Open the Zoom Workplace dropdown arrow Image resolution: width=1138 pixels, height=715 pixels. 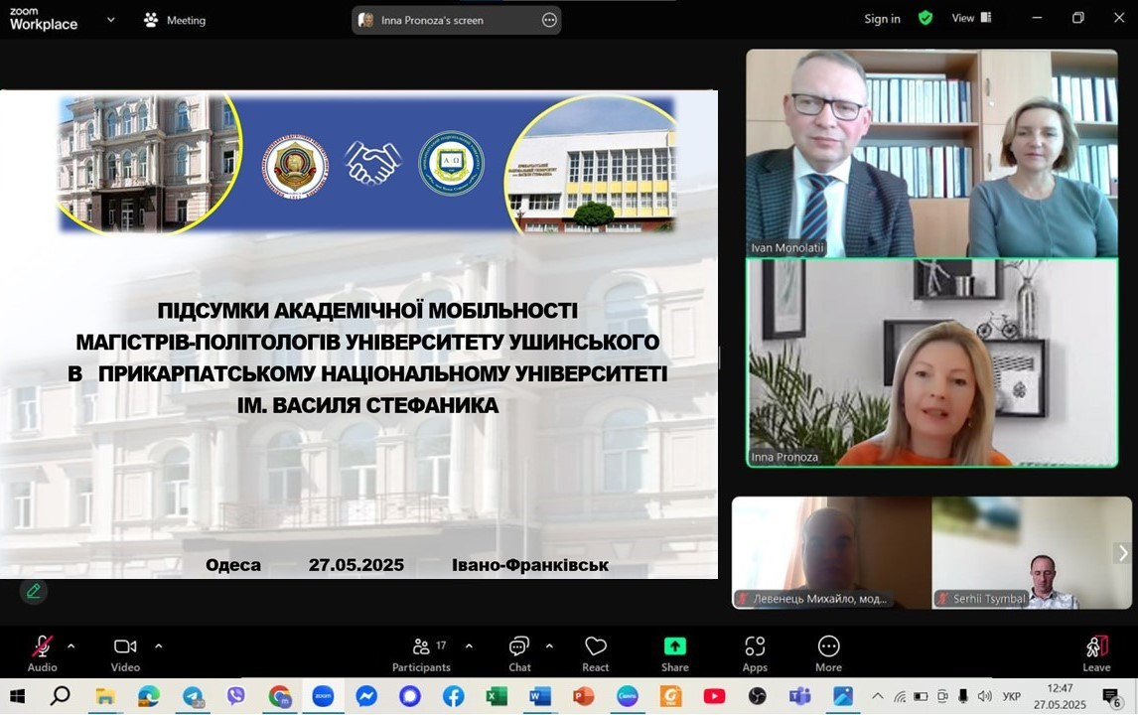pyautogui.click(x=111, y=20)
